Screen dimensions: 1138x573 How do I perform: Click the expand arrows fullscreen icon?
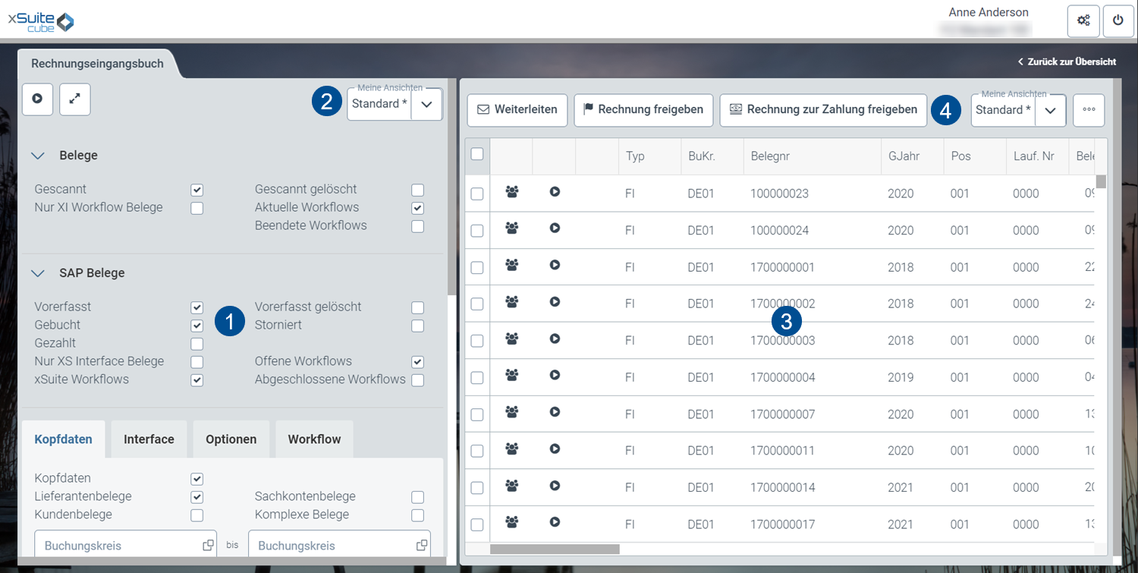pos(75,99)
